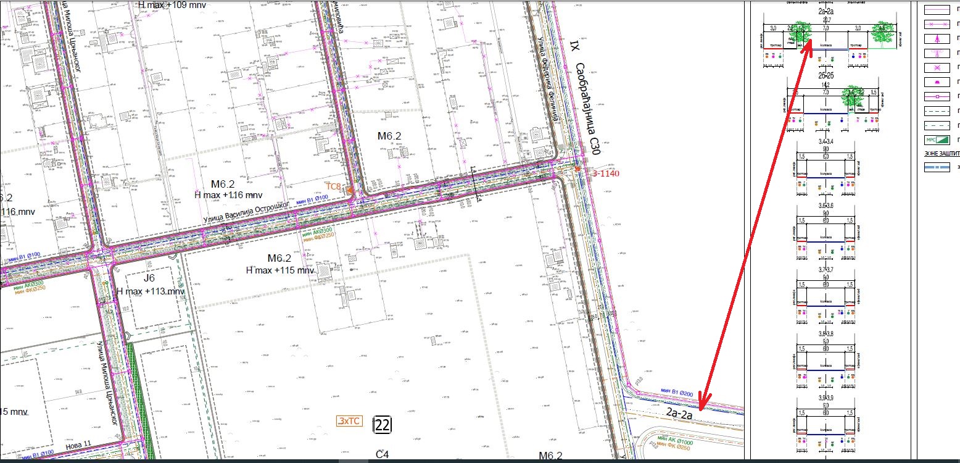This screenshot has width=960, height=463.
Task: Click the C4 zone label
Action: click(383, 455)
